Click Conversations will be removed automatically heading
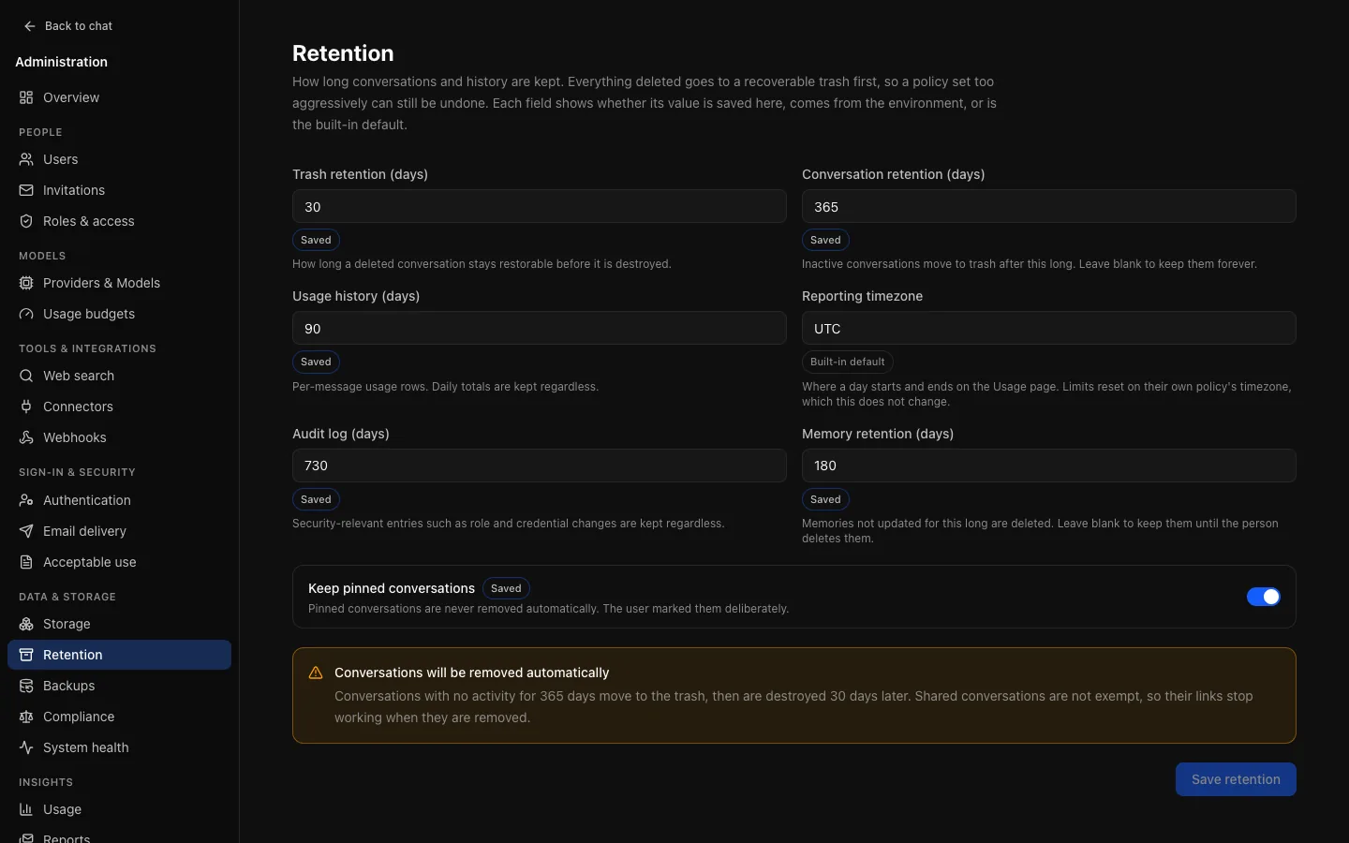Screen dimensions: 1349x843 tap(472, 673)
